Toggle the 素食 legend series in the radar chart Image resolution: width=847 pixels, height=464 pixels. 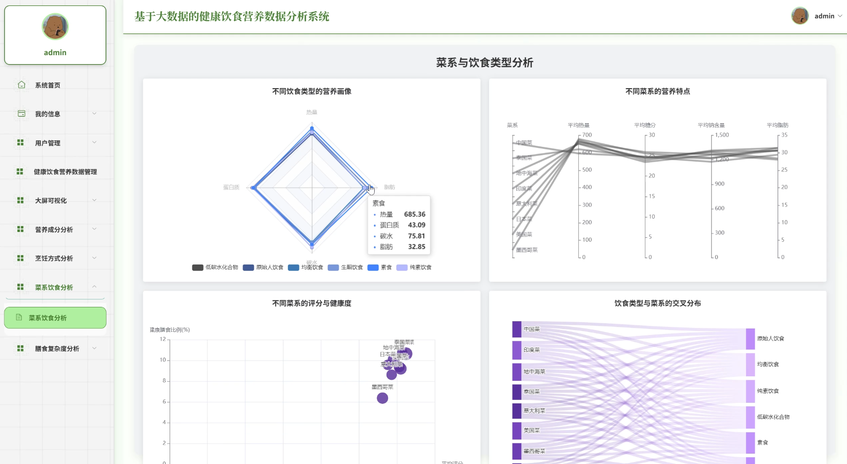(x=380, y=267)
